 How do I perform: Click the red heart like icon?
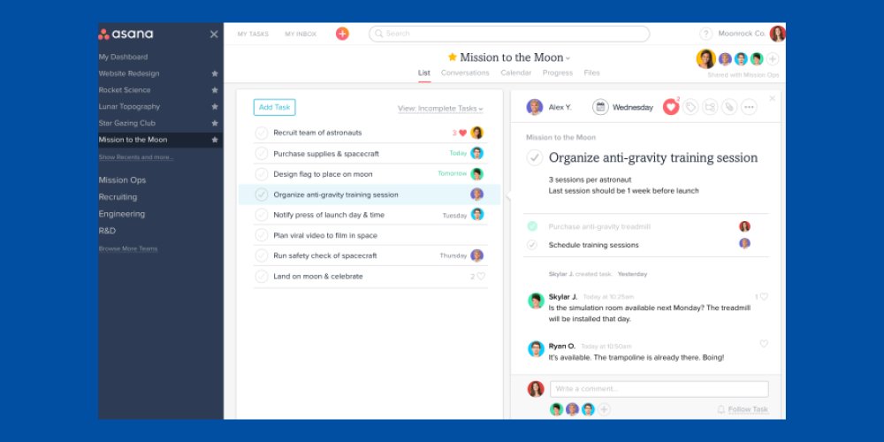click(670, 107)
